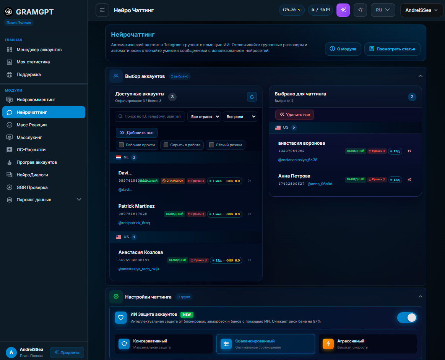Check the Скрыть в работе checkbox

pyautogui.click(x=166, y=145)
